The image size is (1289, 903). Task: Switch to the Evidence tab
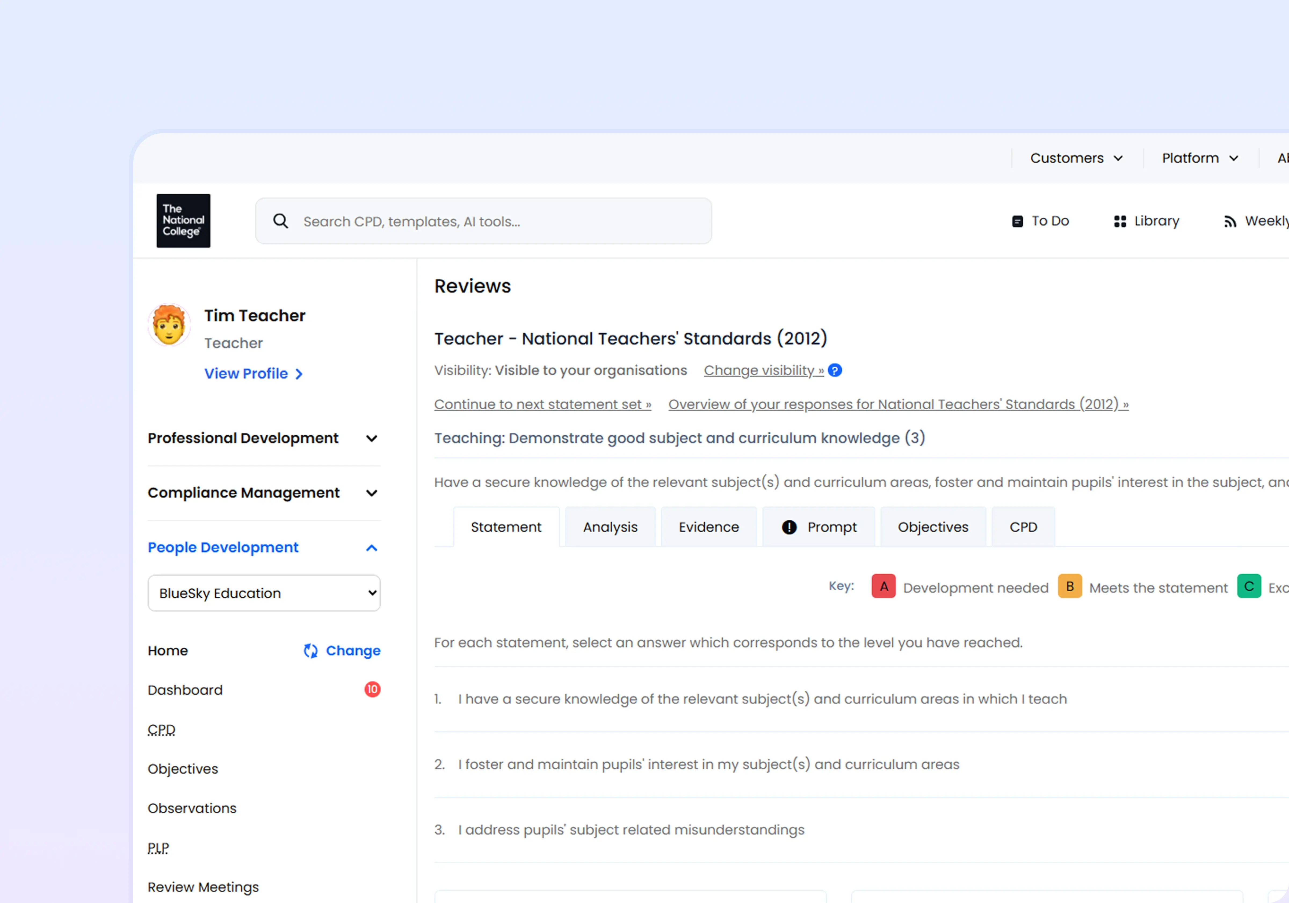[708, 527]
